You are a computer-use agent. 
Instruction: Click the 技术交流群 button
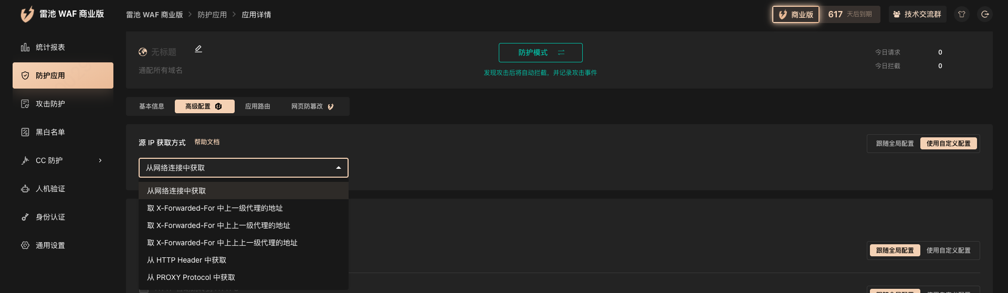tap(917, 15)
